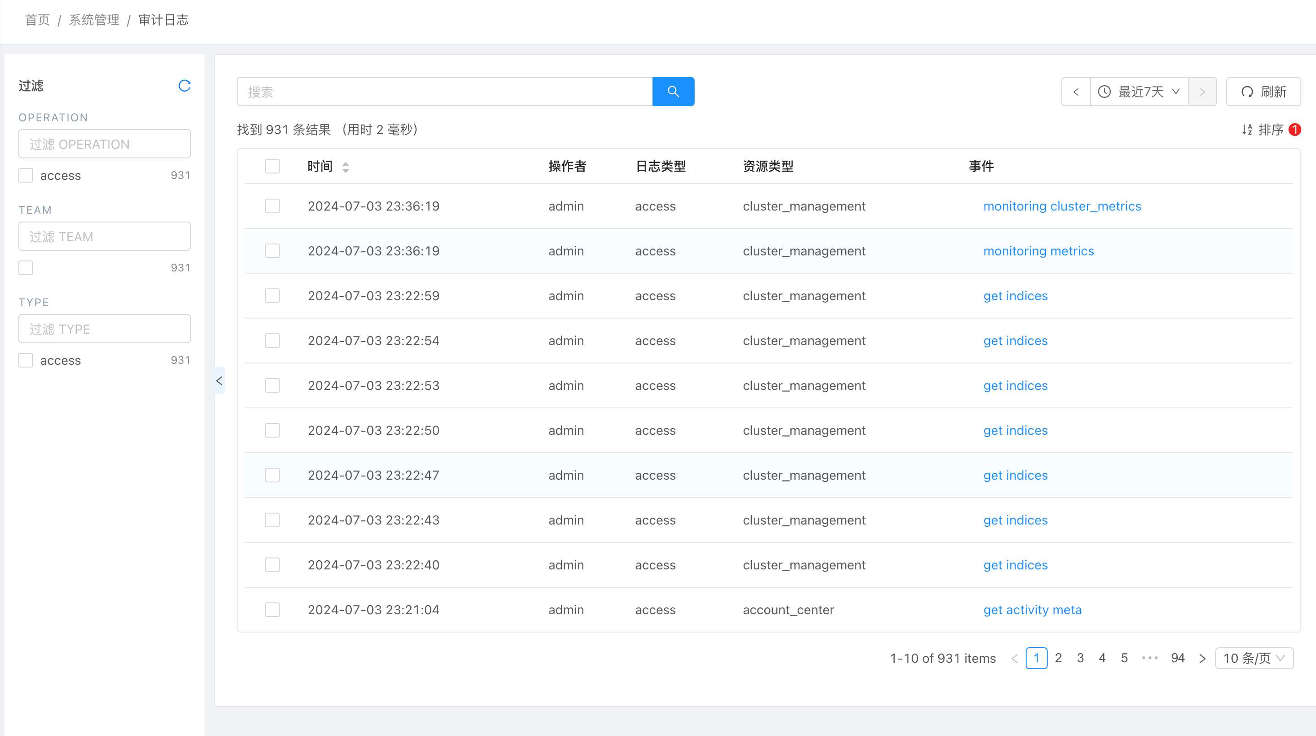Screen dimensions: 1316x736
Task: Select the 23:22:59 row checkbox
Action: click(272, 296)
